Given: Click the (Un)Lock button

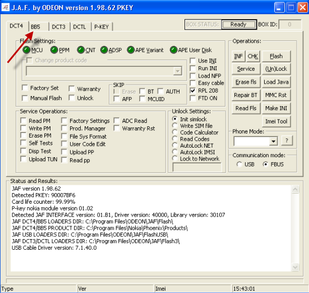Looking at the screenshot, I should click(276, 69).
